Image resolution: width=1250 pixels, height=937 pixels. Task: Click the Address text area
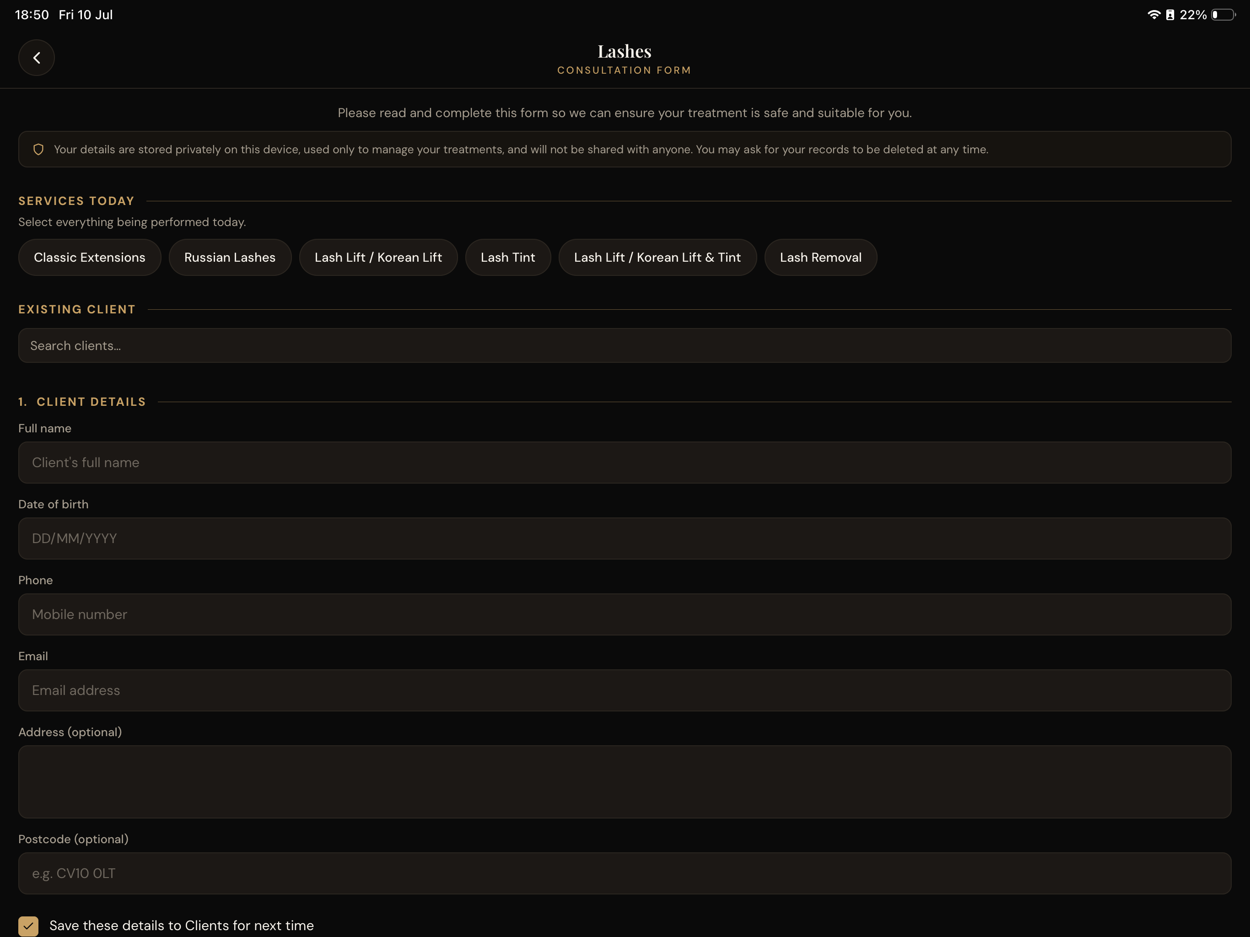(625, 781)
